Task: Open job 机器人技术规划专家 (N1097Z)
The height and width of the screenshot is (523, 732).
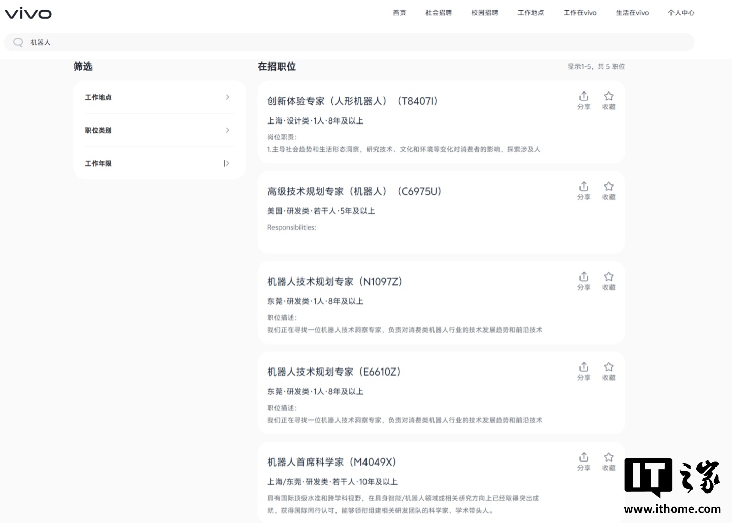Action: (335, 282)
